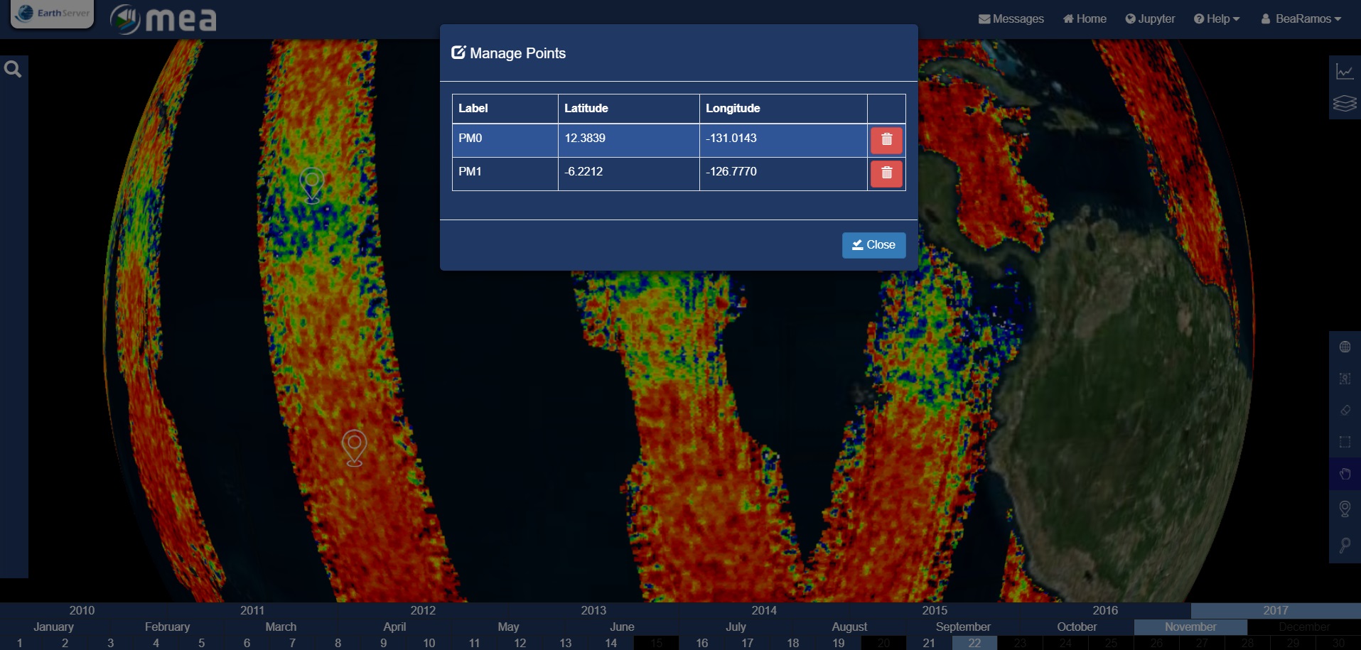Select year 2015 on the timeline
The width and height of the screenshot is (1361, 650).
935,610
